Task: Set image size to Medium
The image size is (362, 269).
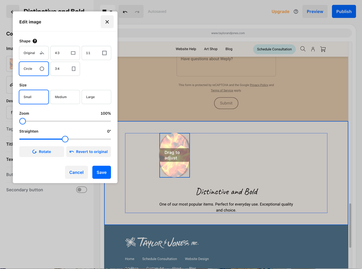Action: click(65, 97)
